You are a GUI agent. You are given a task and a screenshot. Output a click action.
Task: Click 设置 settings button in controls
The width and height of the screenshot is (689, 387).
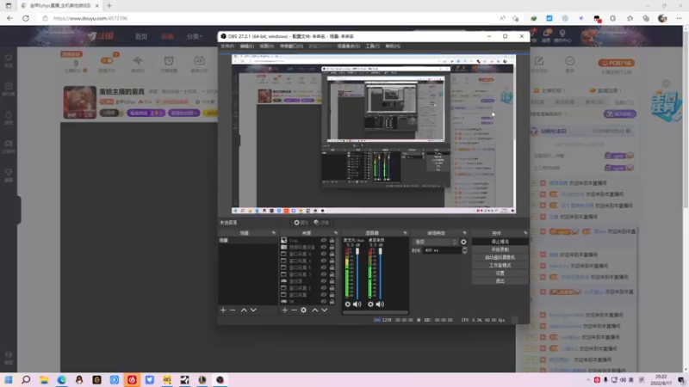[x=500, y=273]
